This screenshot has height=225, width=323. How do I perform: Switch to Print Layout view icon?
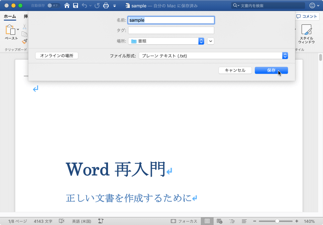(207, 221)
